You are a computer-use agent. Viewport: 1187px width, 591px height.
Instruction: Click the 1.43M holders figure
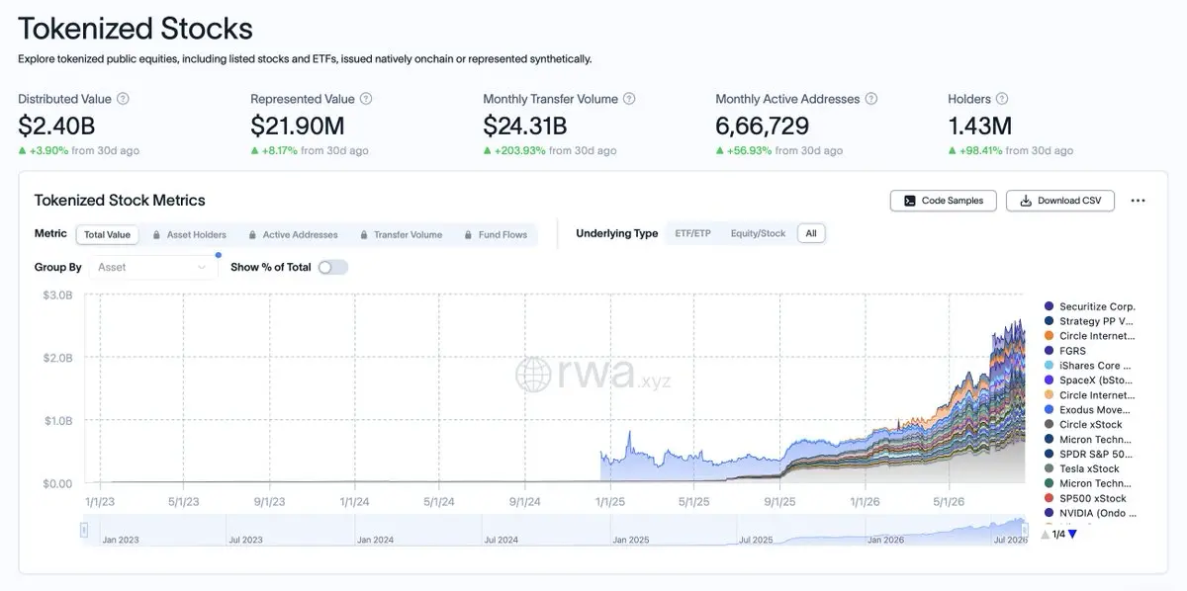pos(979,126)
